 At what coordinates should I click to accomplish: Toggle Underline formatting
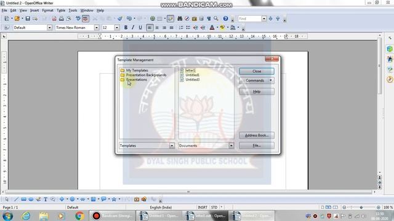140,28
